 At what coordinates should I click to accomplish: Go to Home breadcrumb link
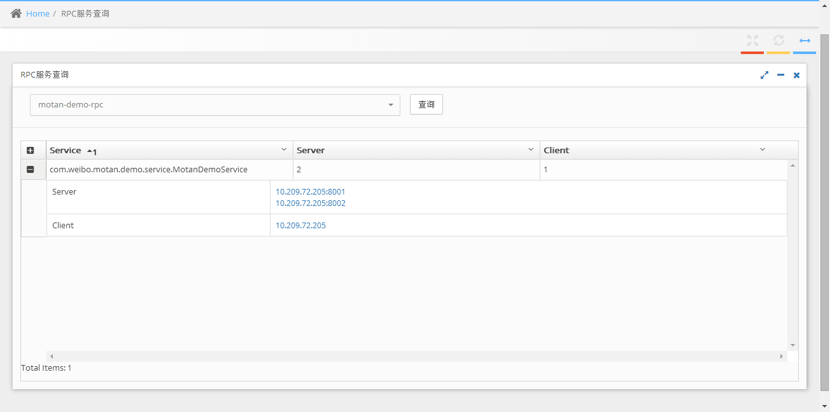point(38,13)
